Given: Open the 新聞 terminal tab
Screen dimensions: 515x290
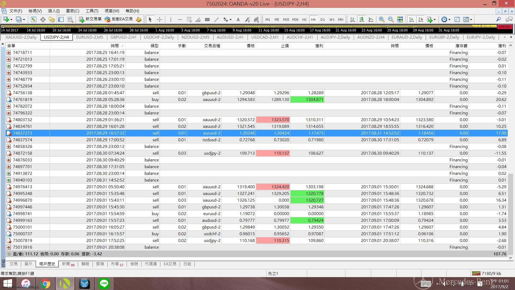Looking at the screenshot, I should click(68, 264).
